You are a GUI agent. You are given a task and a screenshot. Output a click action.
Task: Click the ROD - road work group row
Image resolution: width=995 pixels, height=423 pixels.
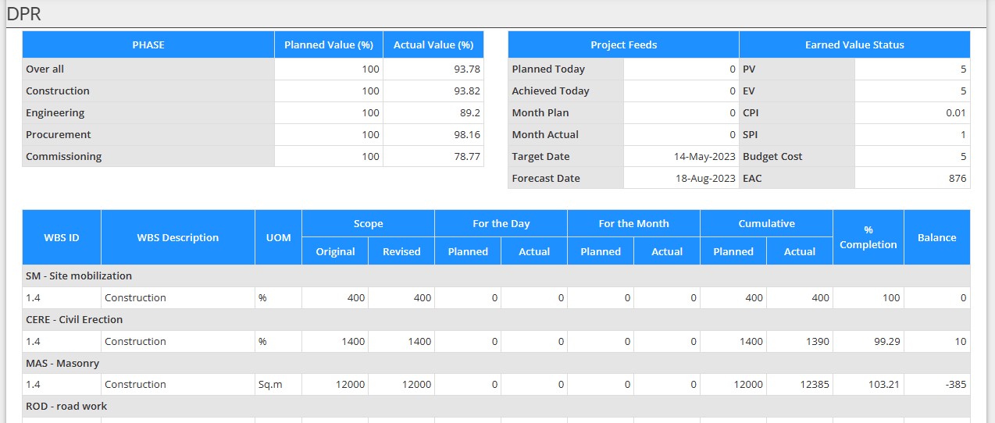point(66,407)
